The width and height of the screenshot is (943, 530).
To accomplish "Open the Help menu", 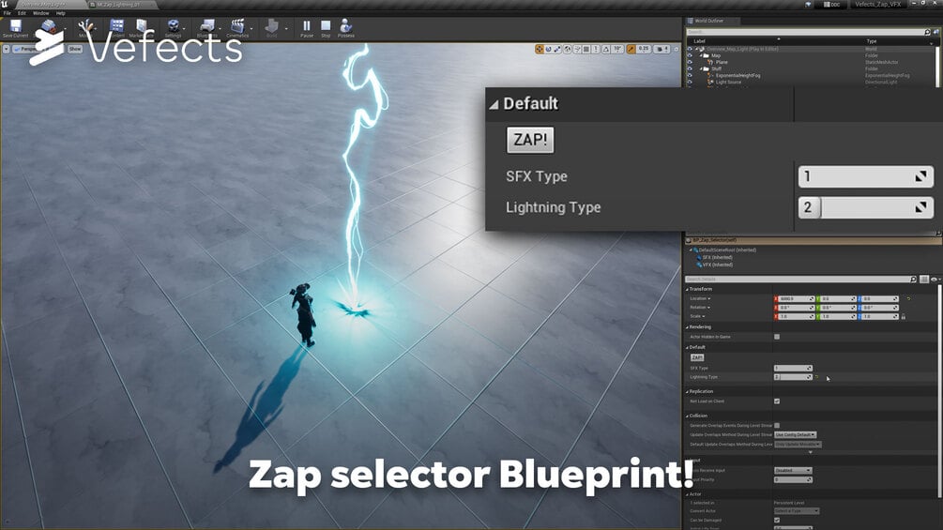I will click(x=61, y=12).
